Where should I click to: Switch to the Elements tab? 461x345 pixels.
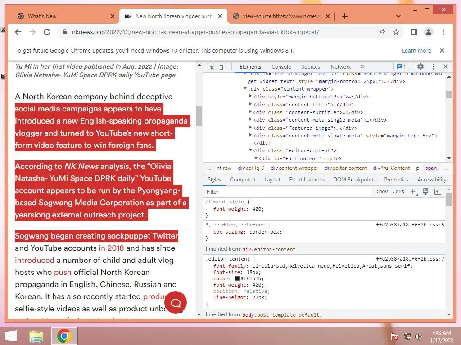(x=250, y=67)
